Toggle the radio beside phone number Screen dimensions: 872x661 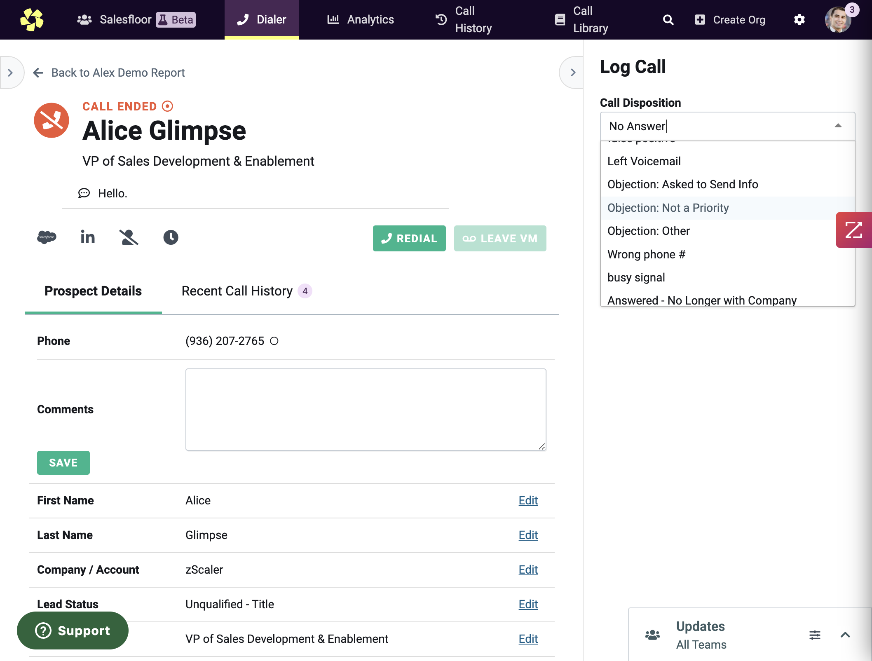[x=274, y=341]
